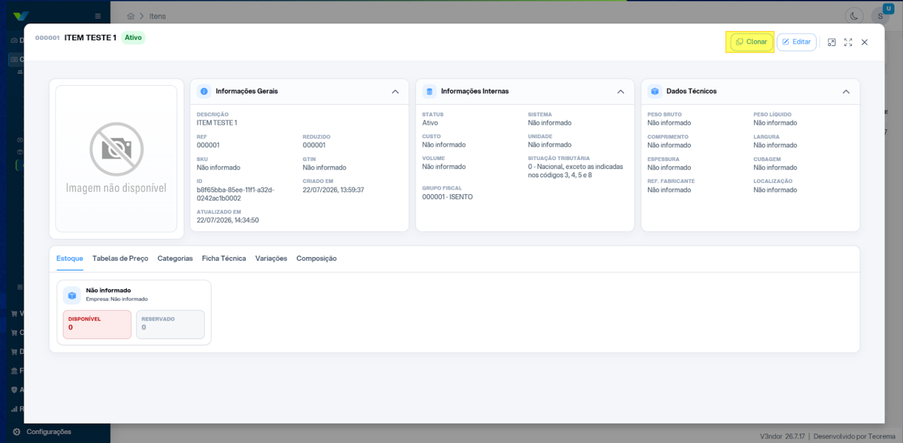Collapse the Informações Internas panel
903x443 pixels.
[x=621, y=91]
